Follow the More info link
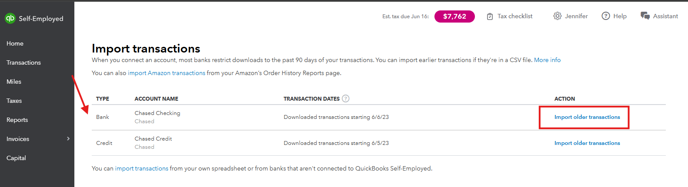The height and width of the screenshot is (187, 688). (547, 60)
